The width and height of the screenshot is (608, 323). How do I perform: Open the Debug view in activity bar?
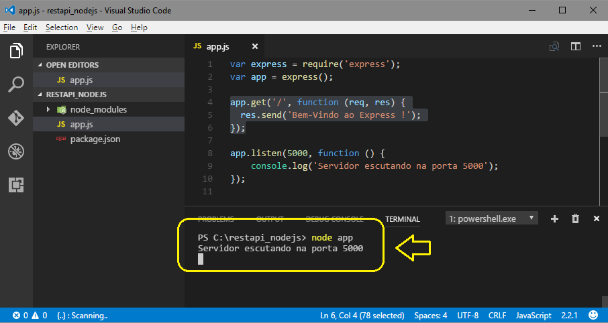[x=16, y=151]
